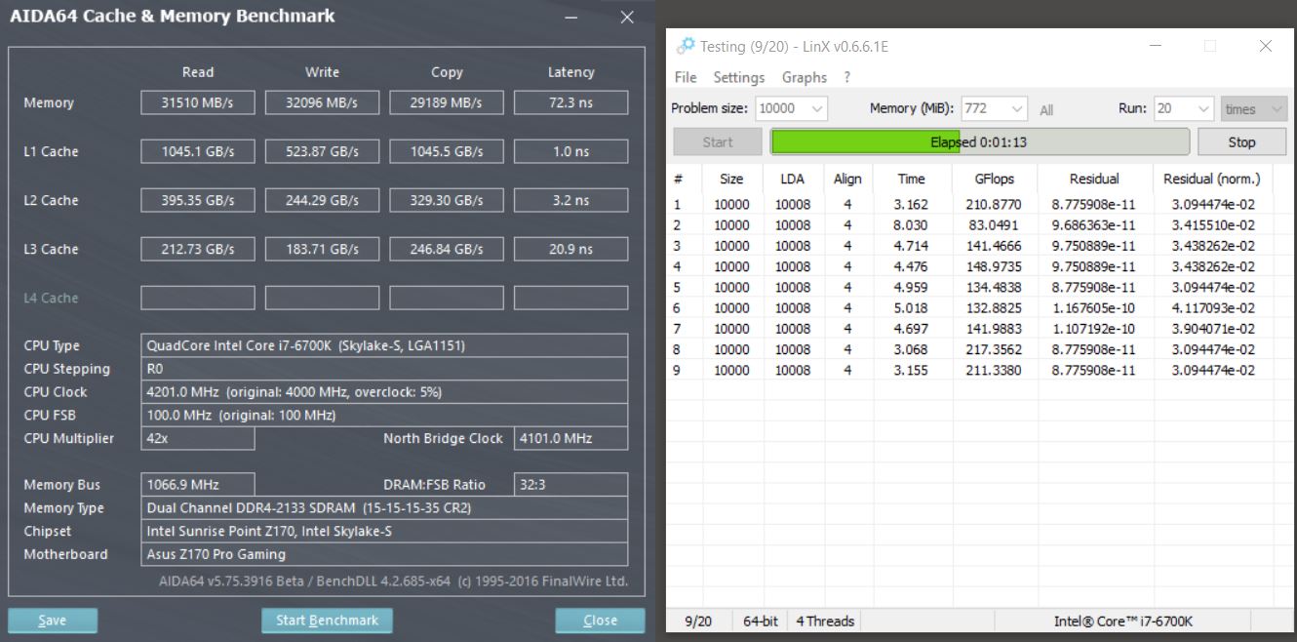Screen dimensions: 1297x642
Task: Click the L3 Cache Latency value 20.9 ns
Action: tap(570, 249)
